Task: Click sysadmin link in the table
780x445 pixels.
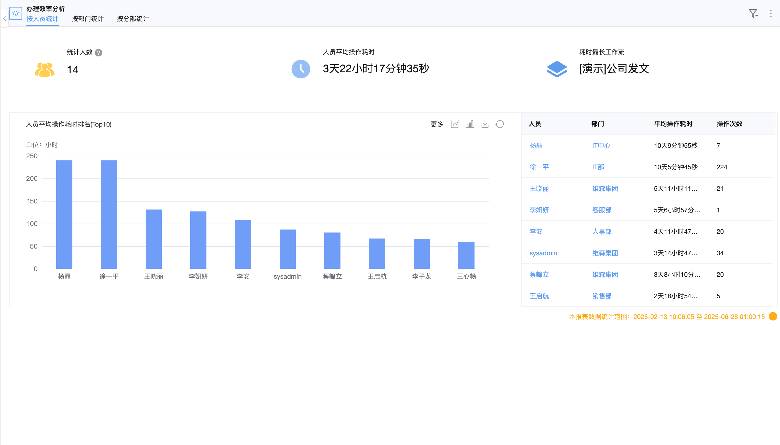Action: (x=543, y=253)
